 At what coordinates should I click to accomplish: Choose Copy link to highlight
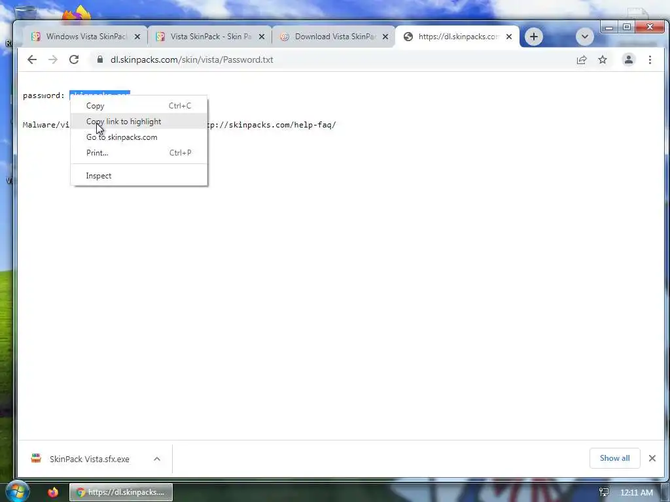(139, 122)
